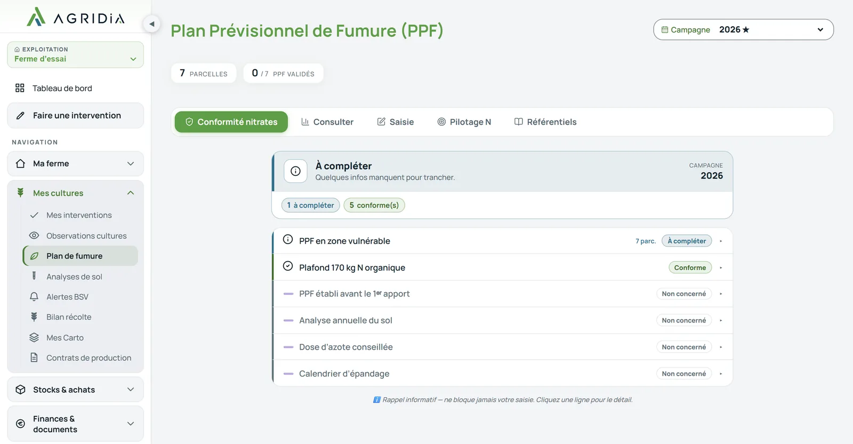
Task: Click the box icon for Stocks & achats
Action: coord(20,390)
